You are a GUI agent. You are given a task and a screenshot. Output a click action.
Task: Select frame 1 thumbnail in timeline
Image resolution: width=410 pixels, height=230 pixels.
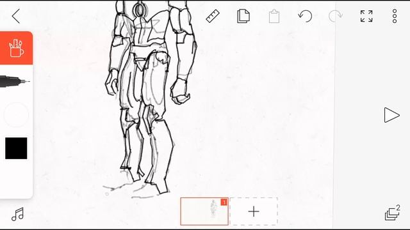204,211
